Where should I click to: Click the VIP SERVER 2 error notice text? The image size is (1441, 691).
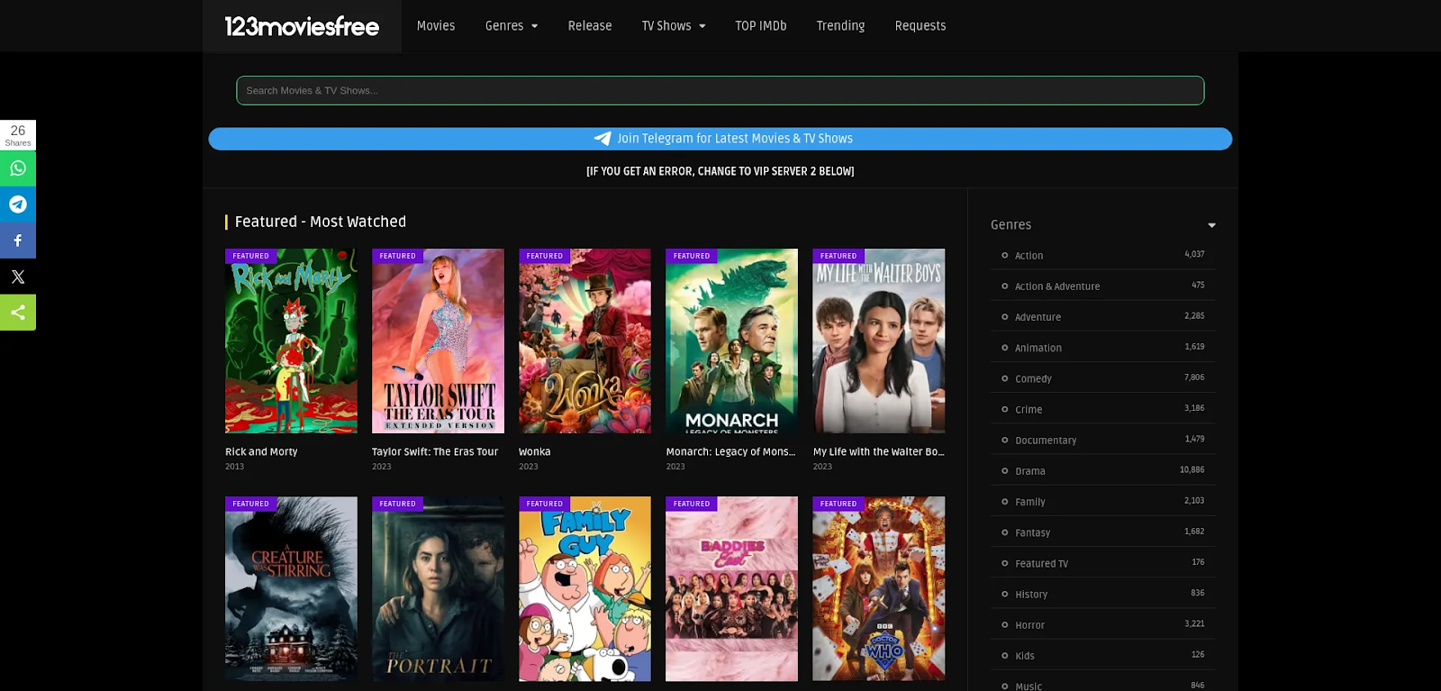coord(720,171)
